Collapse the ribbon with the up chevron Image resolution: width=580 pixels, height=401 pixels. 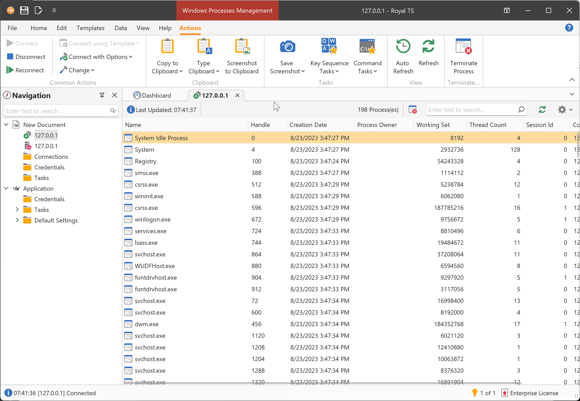(572, 80)
